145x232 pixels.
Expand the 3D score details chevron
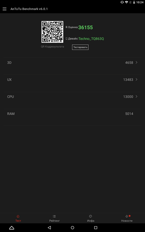click(136, 63)
